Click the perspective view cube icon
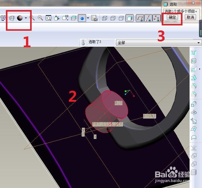 click(x=12, y=18)
